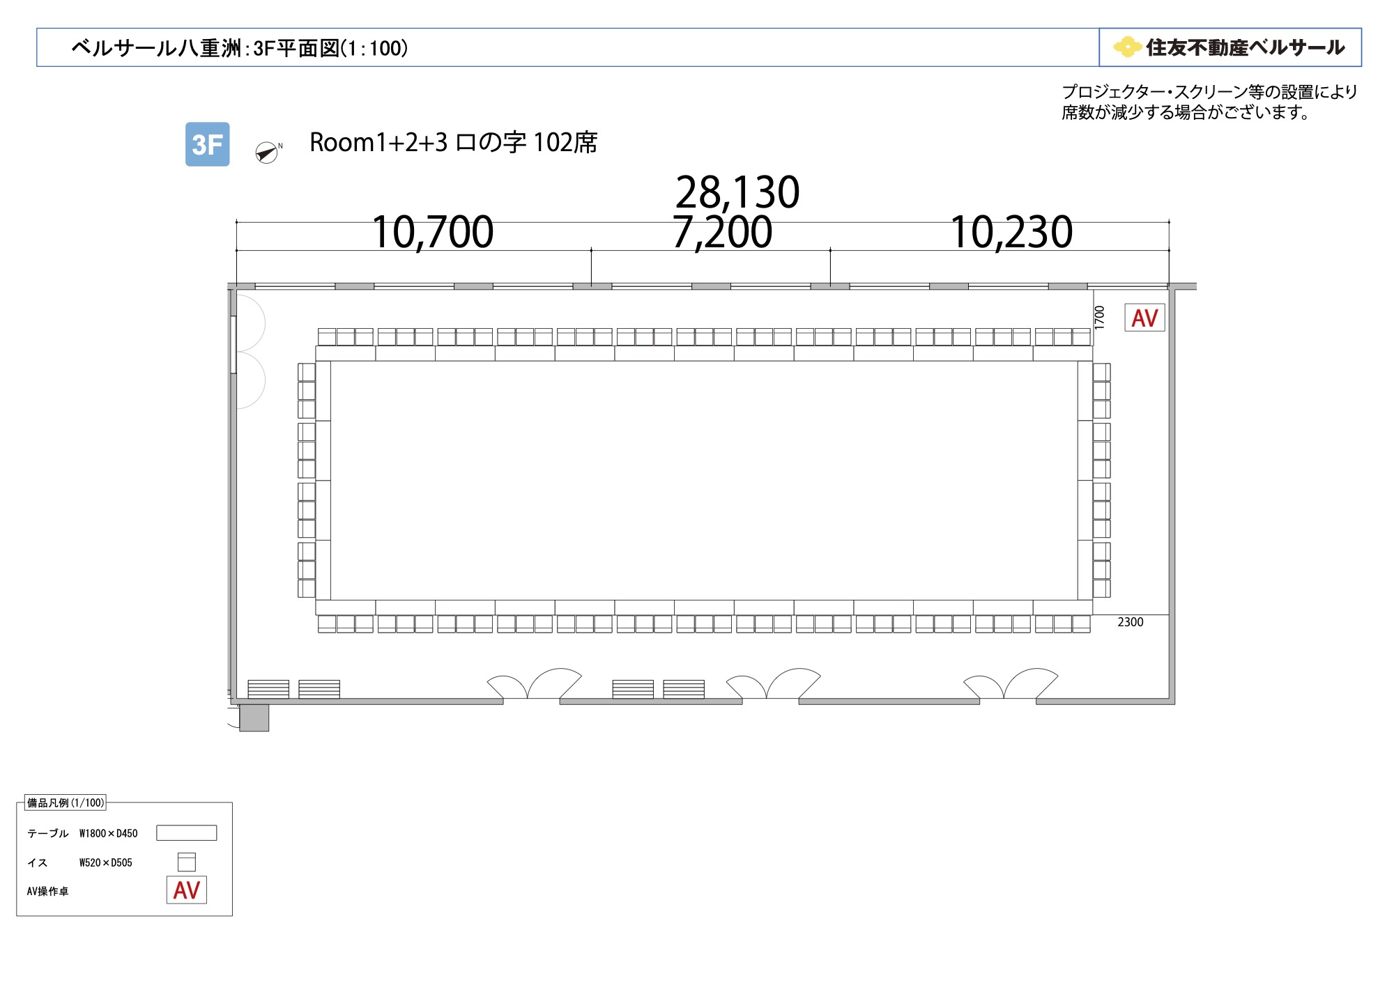This screenshot has height=985, width=1394.
Task: Click the 10,700 dimension value
Action: pos(433,232)
